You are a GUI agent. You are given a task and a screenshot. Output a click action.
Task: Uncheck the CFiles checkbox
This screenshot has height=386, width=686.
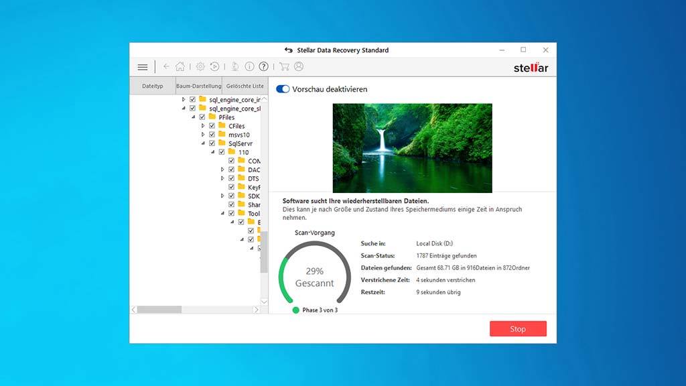pyautogui.click(x=212, y=125)
